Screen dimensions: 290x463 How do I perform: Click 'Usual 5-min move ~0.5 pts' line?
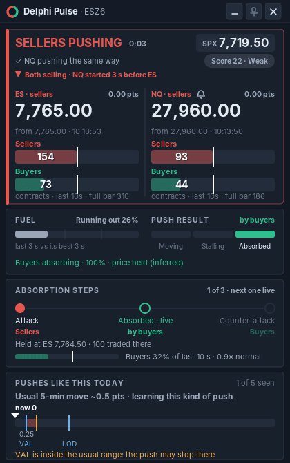pyautogui.click(x=124, y=396)
